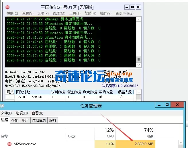The width and height of the screenshot is (188, 148).
Task: Open the 查看(V) menu in Task Manager
Action: [x=38, y=113]
